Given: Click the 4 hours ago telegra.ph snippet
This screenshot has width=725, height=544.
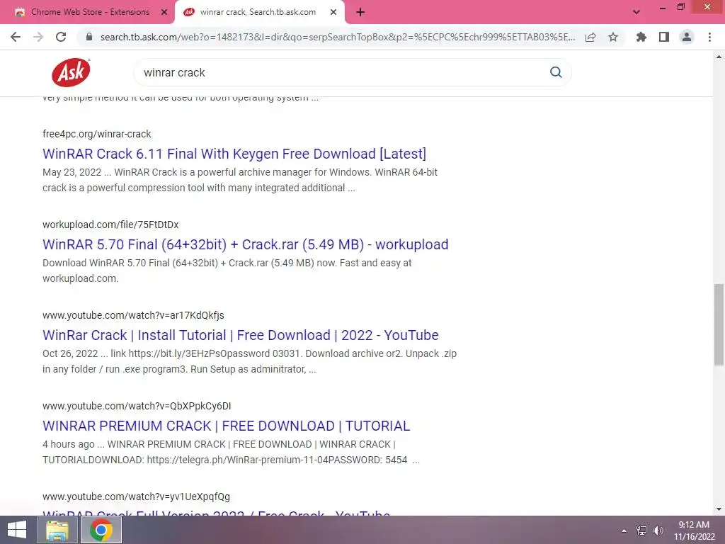Looking at the screenshot, I should (232, 452).
